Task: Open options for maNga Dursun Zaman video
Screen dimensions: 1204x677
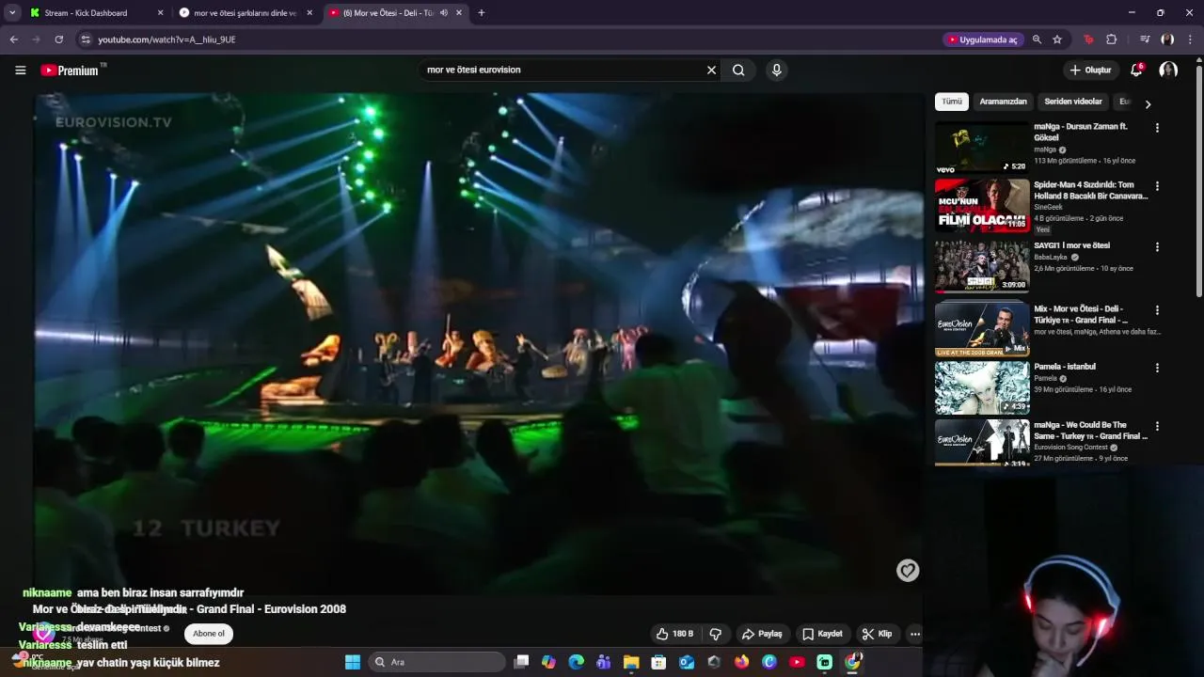Action: click(1157, 128)
